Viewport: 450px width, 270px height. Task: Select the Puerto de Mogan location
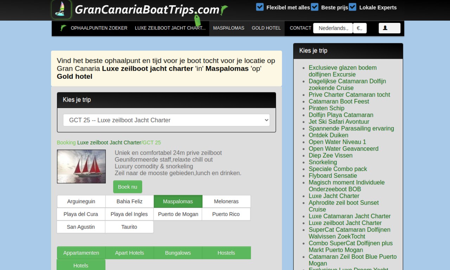(178, 214)
